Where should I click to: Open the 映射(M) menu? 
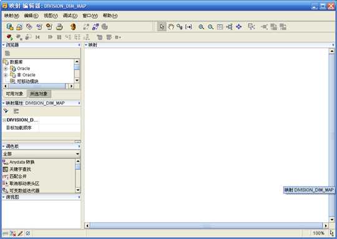12,16
